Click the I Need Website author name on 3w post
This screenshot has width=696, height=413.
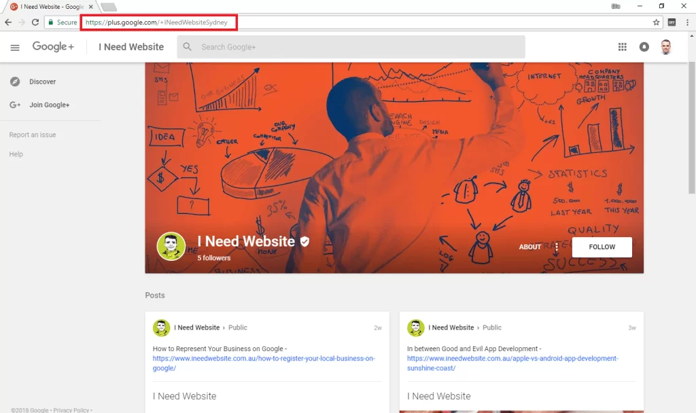[451, 328]
